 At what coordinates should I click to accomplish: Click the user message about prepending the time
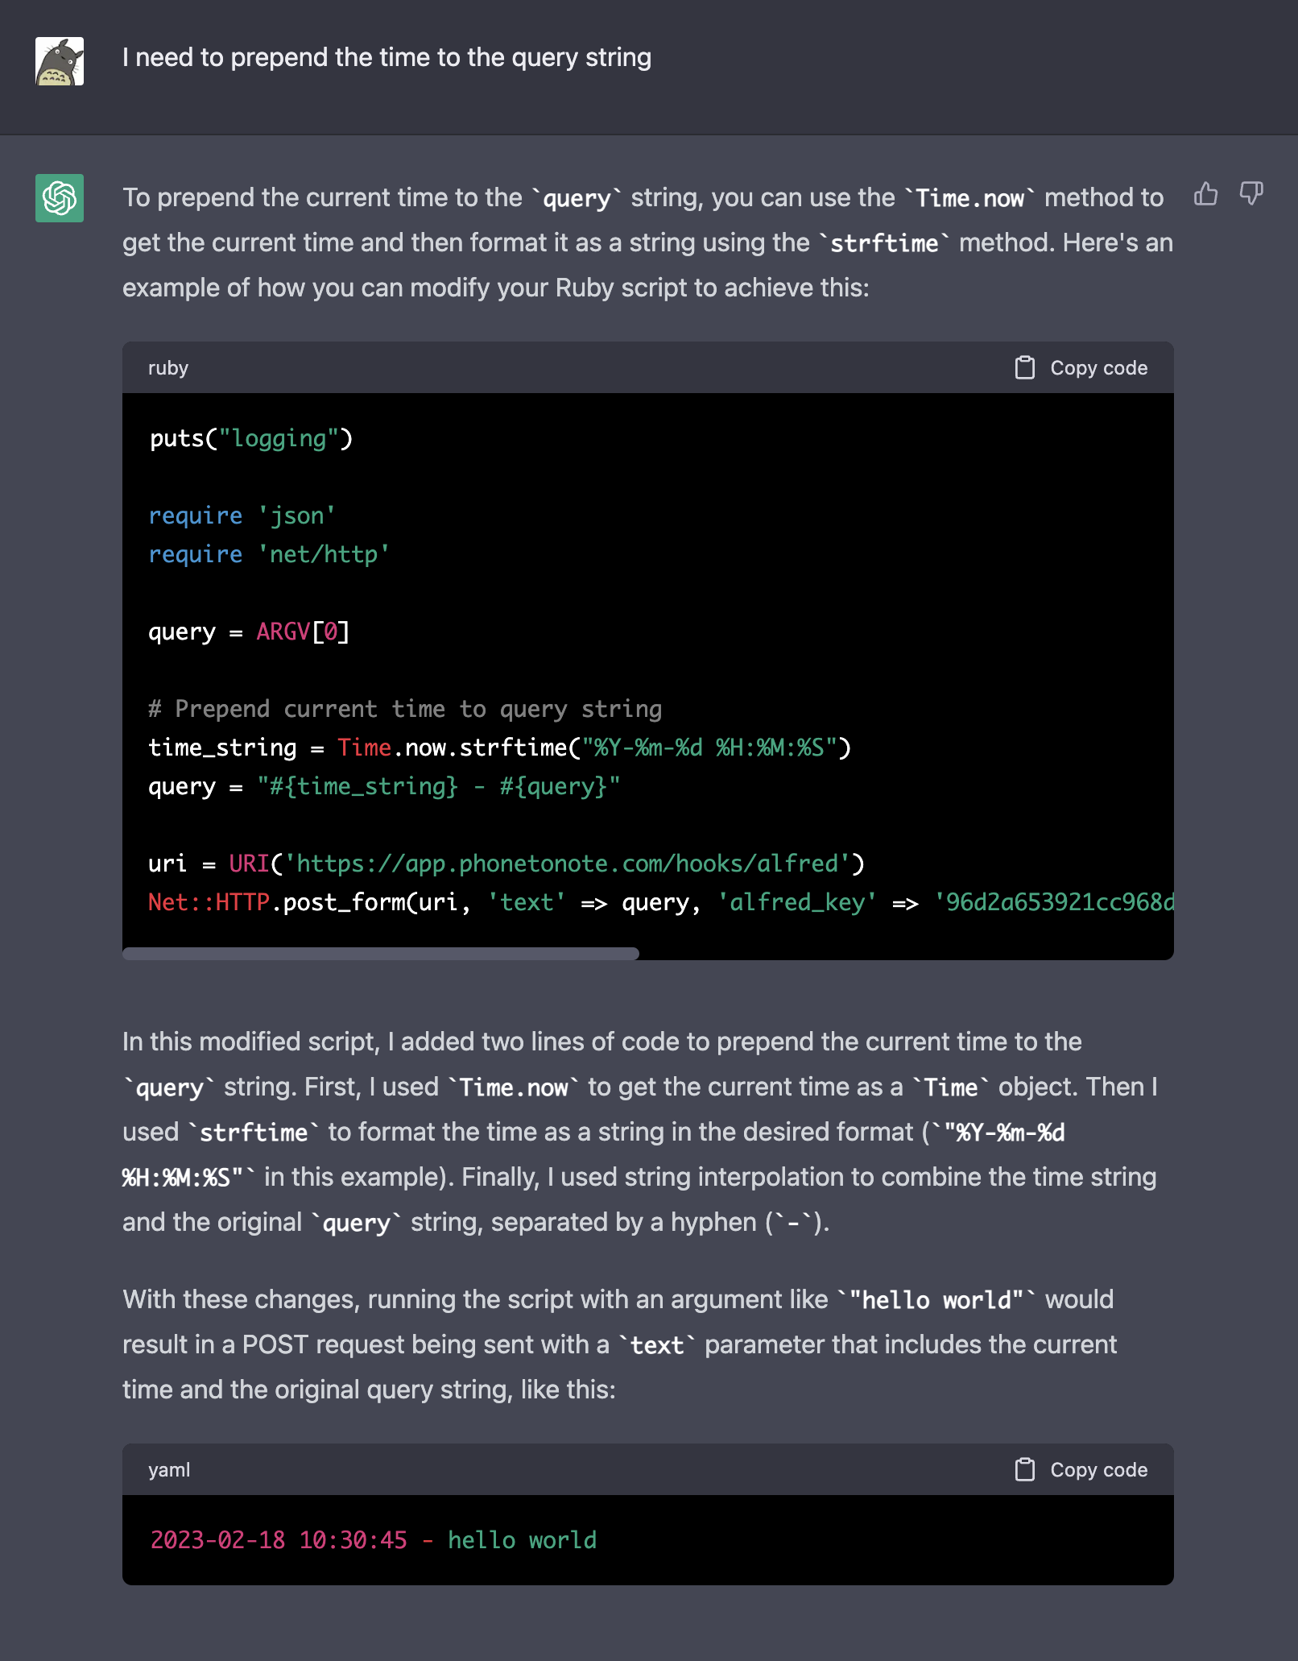pos(387,57)
